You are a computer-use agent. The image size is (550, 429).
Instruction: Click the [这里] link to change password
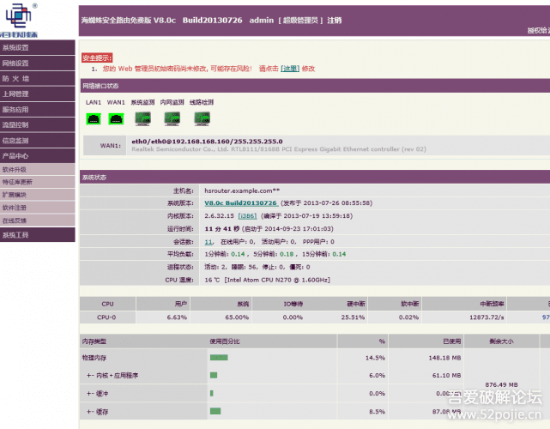coord(291,69)
